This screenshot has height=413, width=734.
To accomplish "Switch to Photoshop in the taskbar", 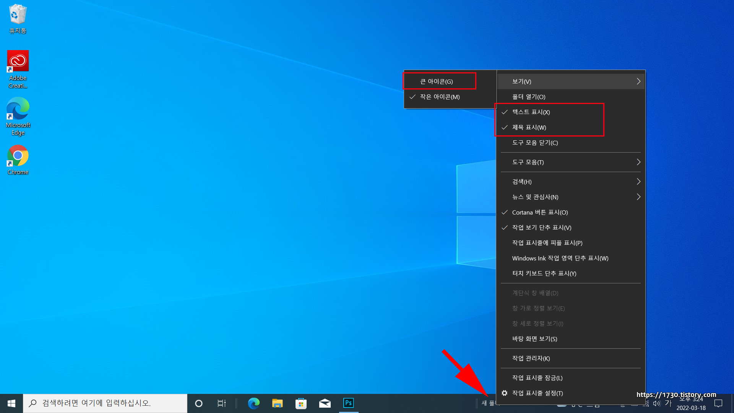I will (x=348, y=403).
